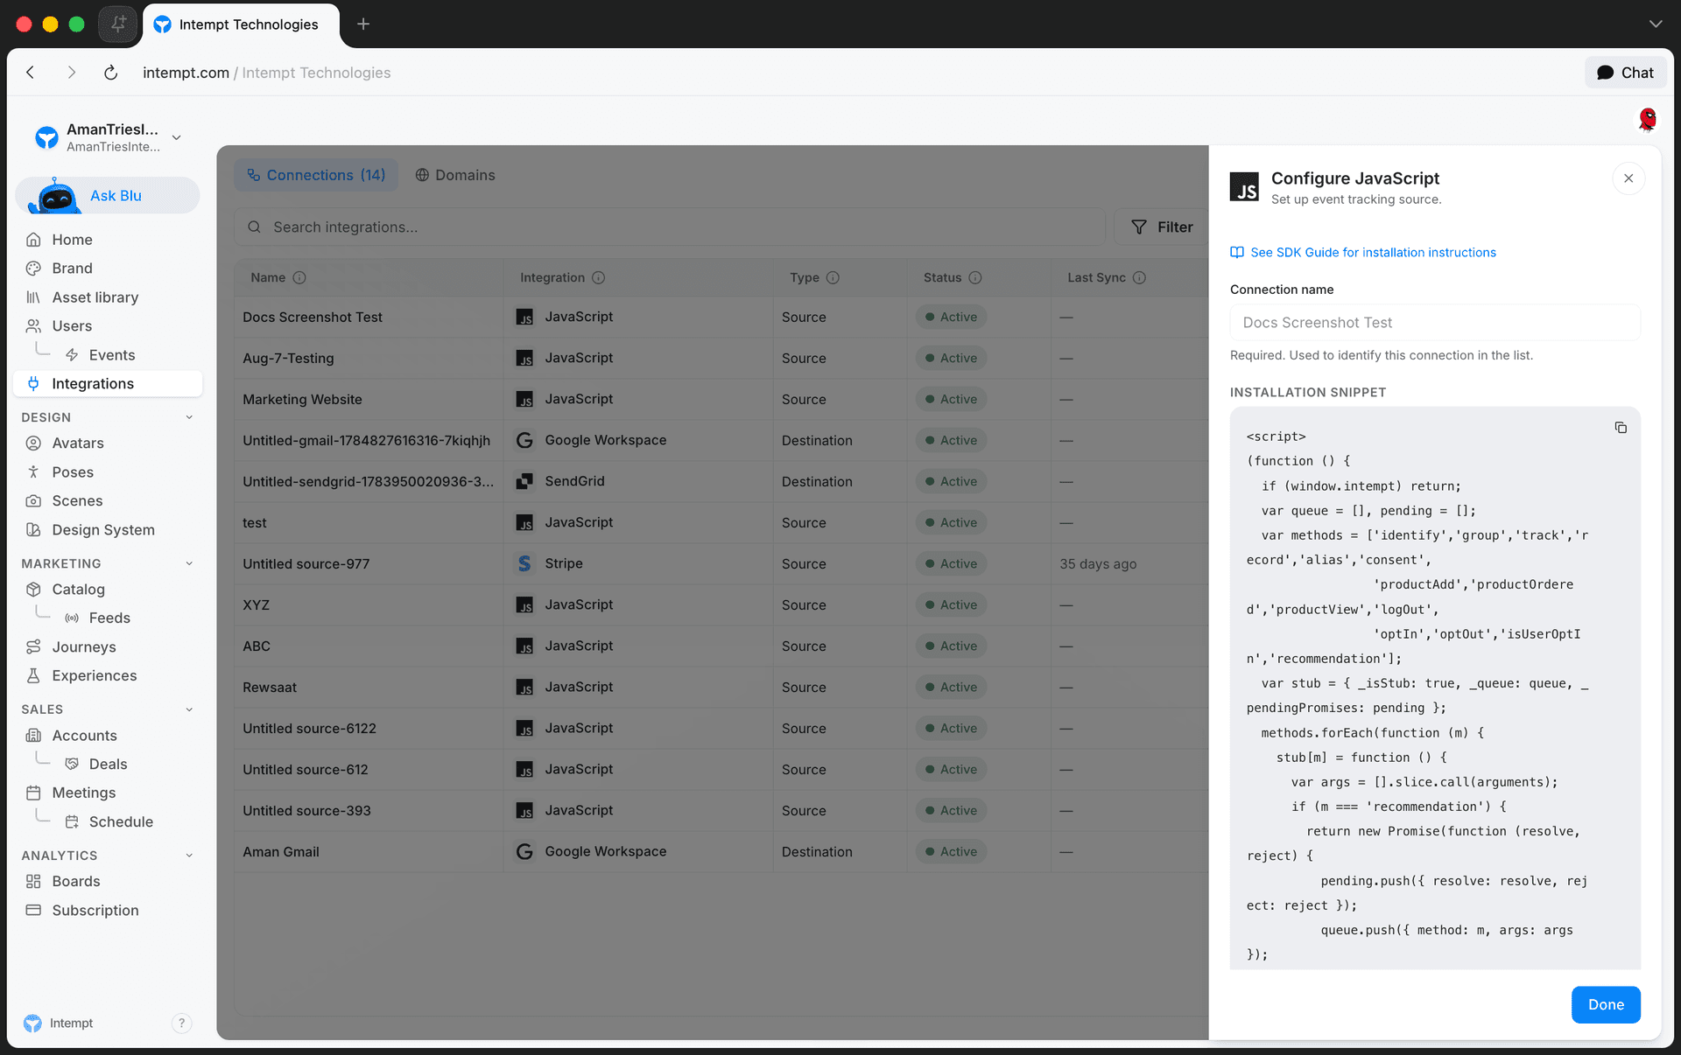Image resolution: width=1681 pixels, height=1055 pixels.
Task: Click the Done button
Action: click(x=1606, y=1004)
